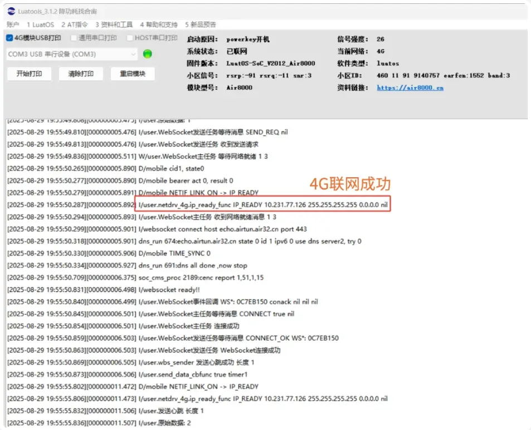Click the 收到发送请求 log line

(133, 144)
